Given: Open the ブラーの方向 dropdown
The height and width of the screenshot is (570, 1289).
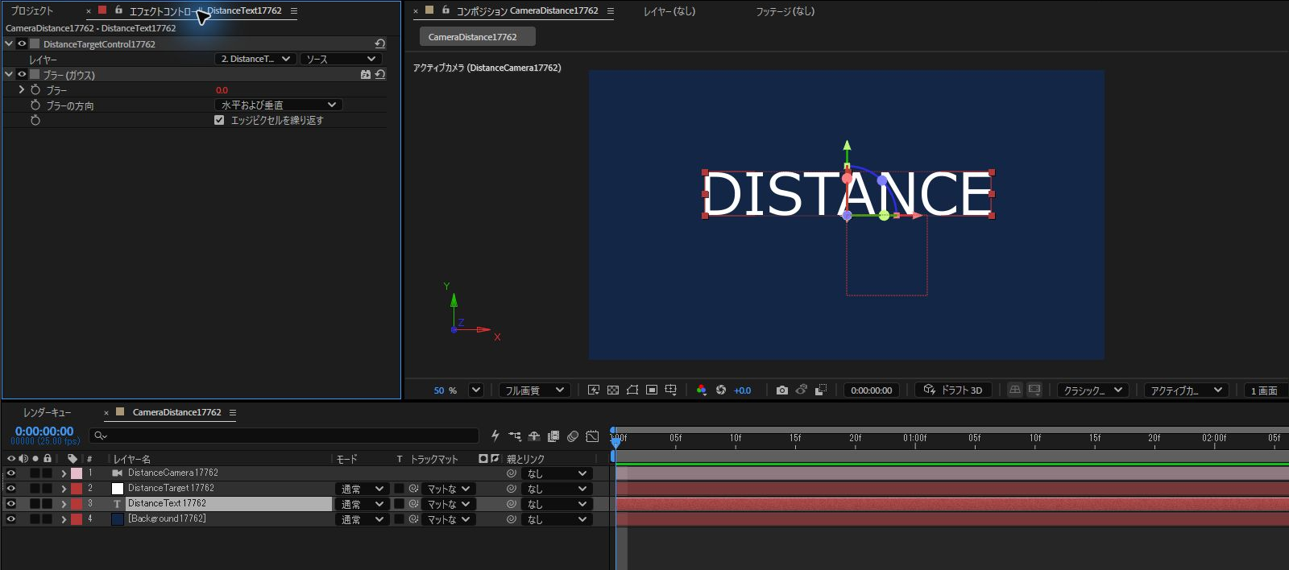Looking at the screenshot, I should point(279,105).
